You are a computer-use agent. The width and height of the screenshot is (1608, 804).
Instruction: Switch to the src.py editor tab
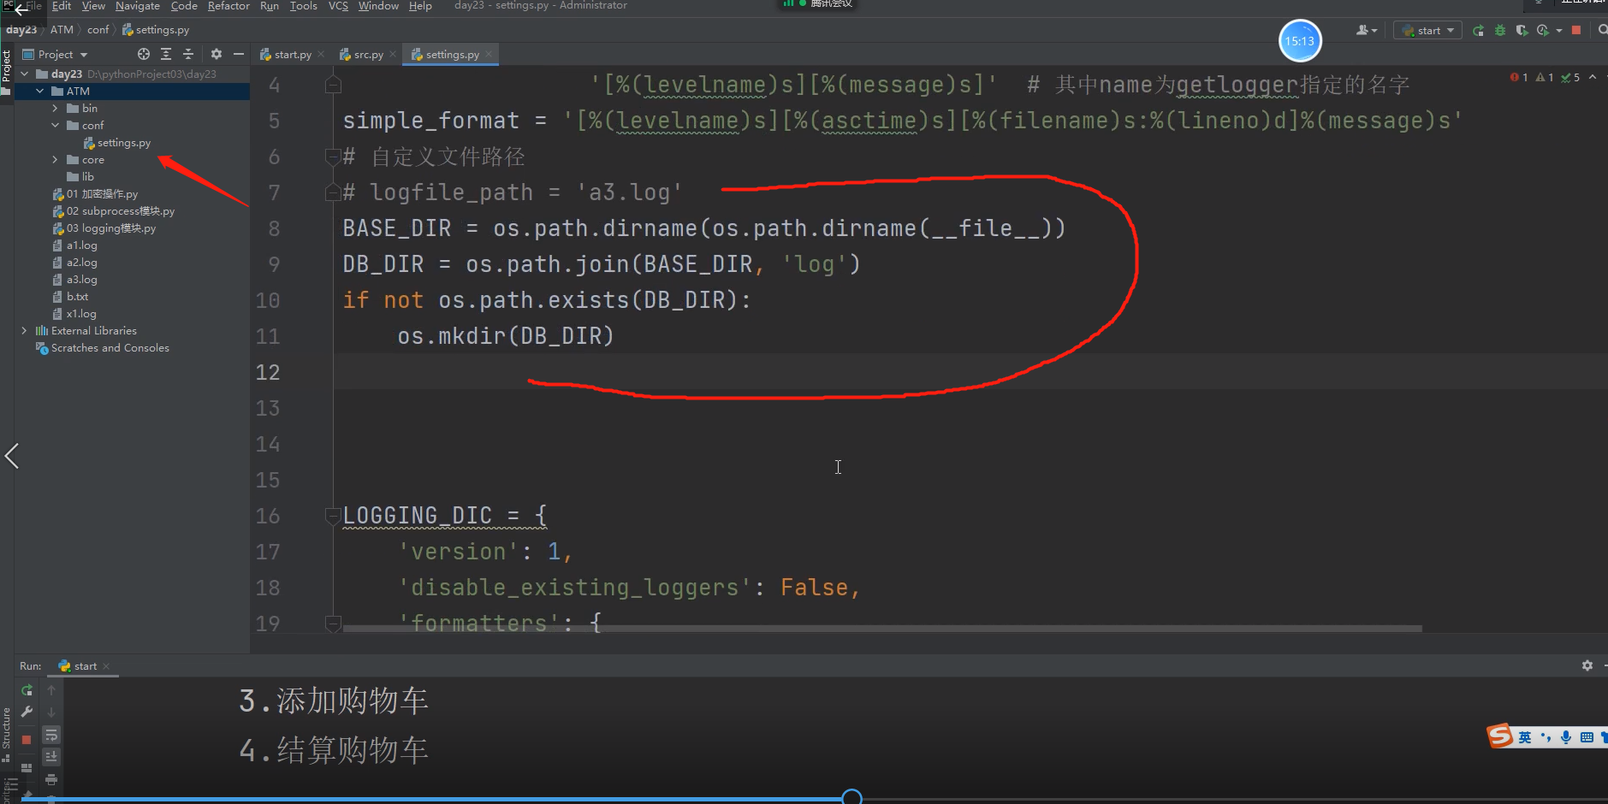point(368,55)
